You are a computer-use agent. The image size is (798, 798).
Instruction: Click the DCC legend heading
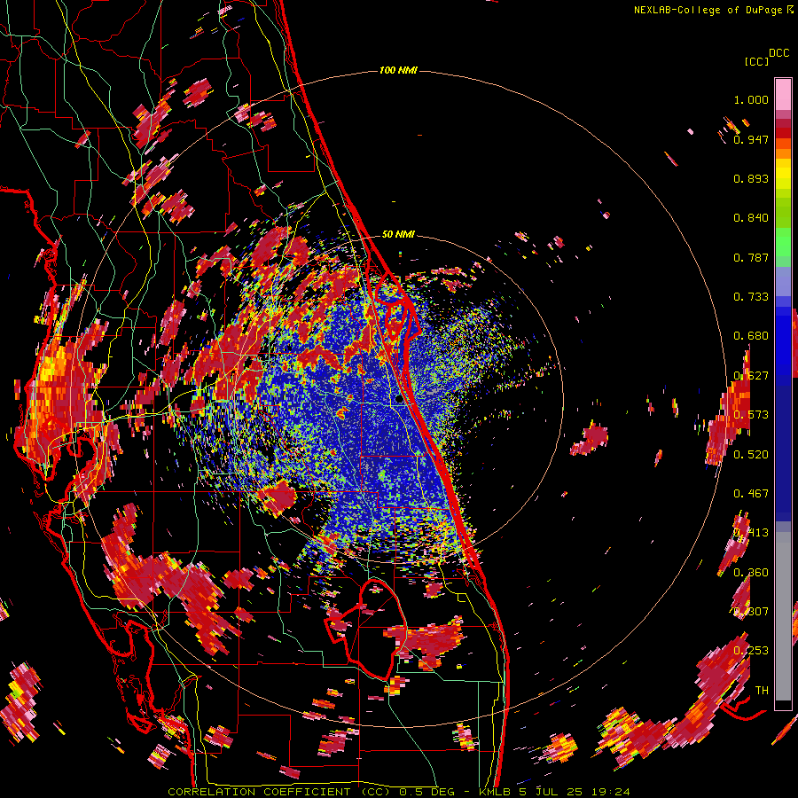(778, 53)
